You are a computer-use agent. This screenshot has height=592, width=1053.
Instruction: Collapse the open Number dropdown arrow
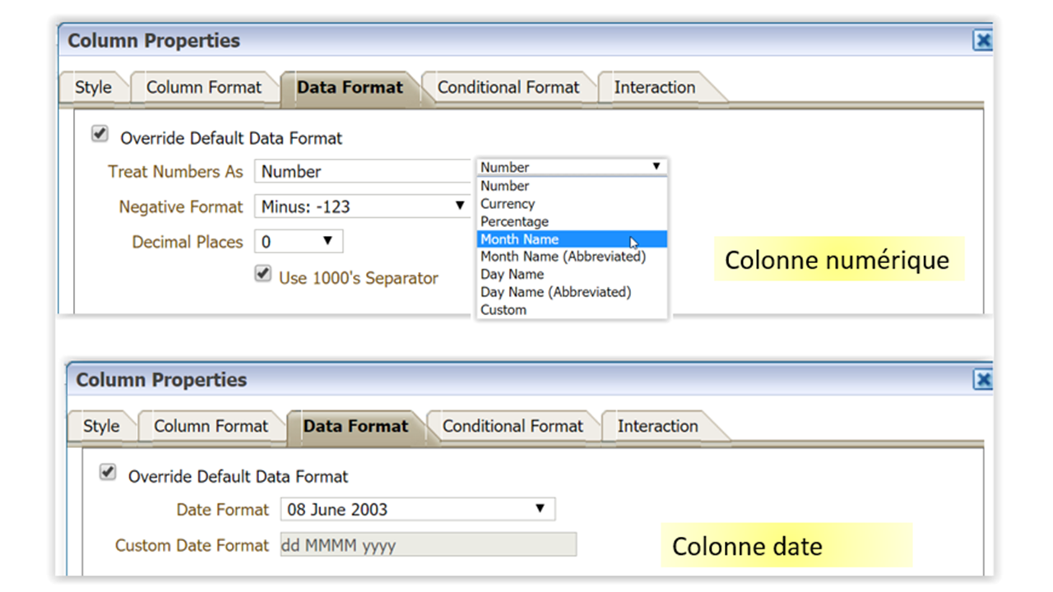[656, 166]
